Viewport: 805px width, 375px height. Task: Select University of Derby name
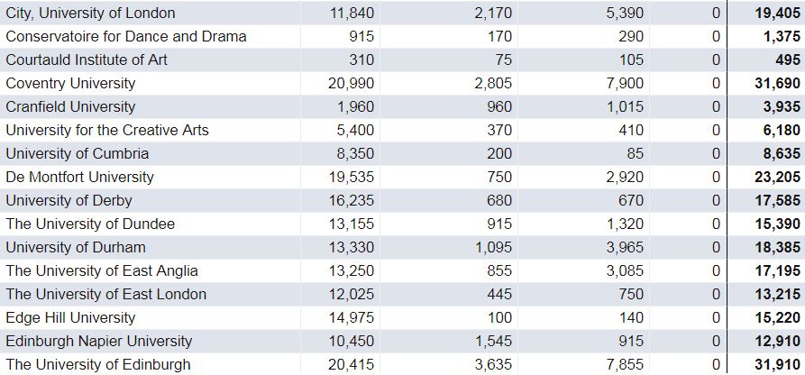69,201
